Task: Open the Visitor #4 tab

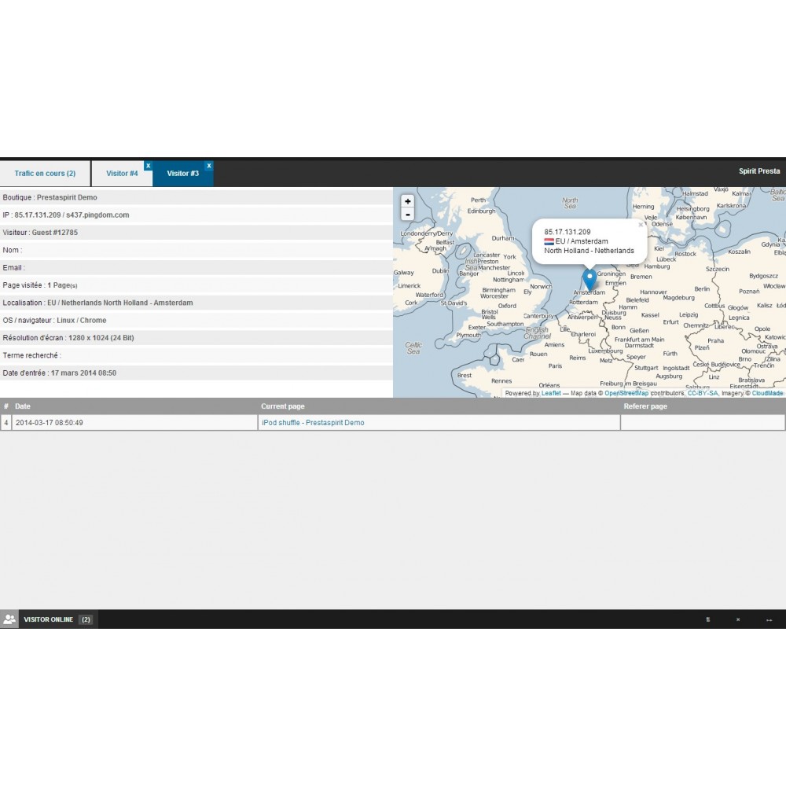Action: tap(122, 174)
